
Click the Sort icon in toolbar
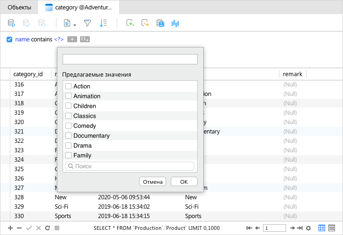point(104,23)
